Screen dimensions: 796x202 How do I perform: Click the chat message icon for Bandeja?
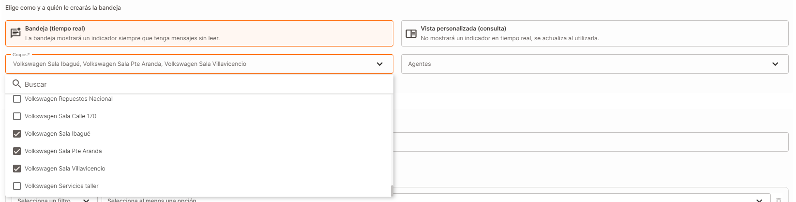click(15, 32)
